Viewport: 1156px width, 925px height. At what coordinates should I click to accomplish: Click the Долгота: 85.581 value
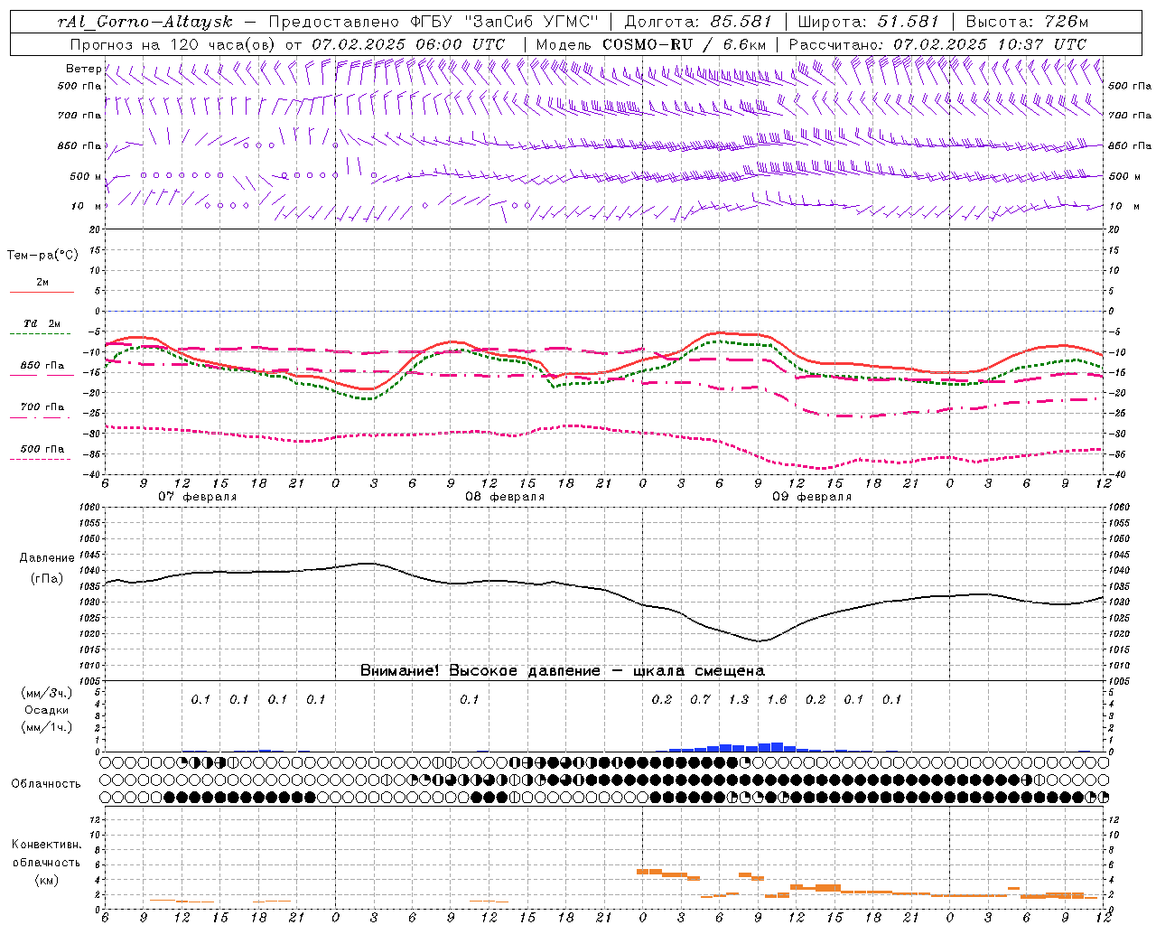point(700,22)
